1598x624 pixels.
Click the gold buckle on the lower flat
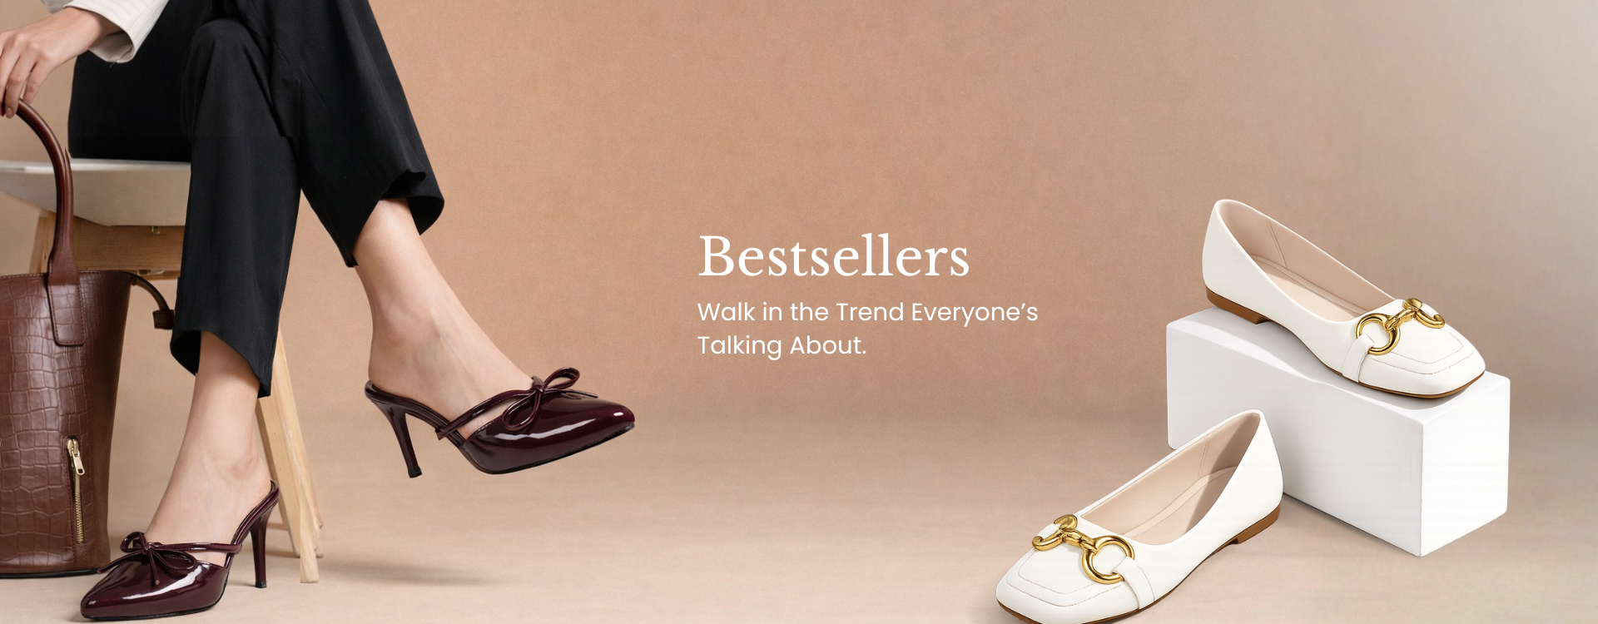[1084, 547]
